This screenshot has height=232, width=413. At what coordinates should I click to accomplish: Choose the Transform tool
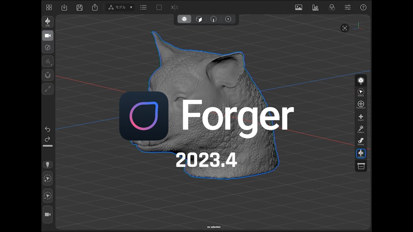[361, 105]
